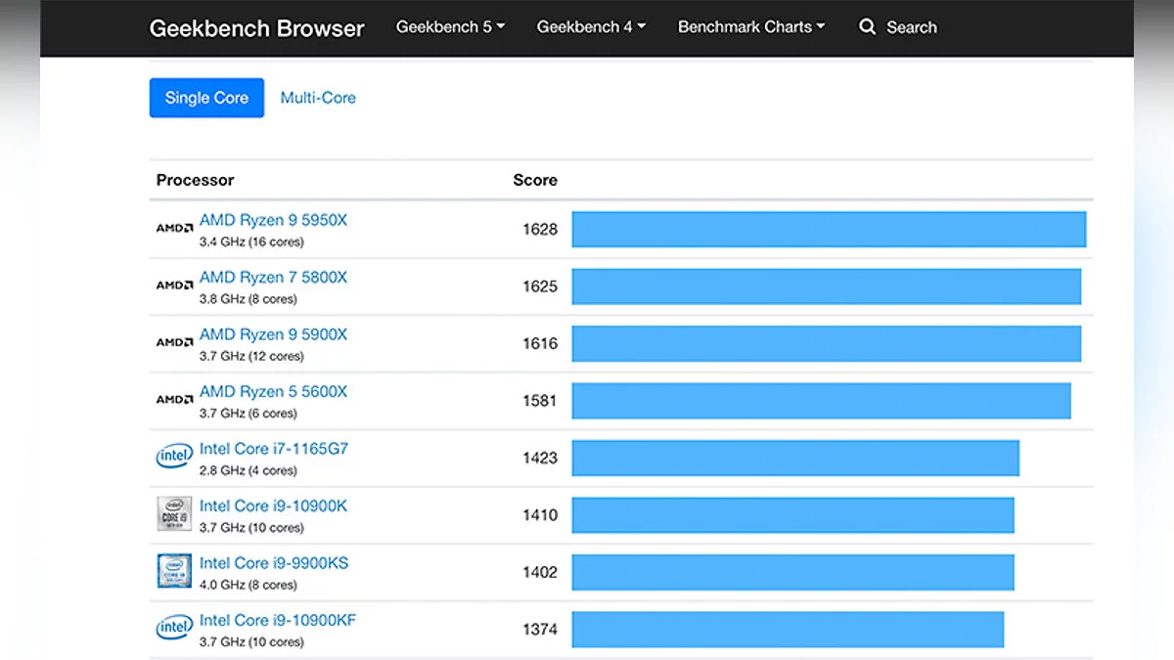Screen dimensions: 1174x660
Task: Switch to the Multi-Core tab
Action: pos(318,98)
